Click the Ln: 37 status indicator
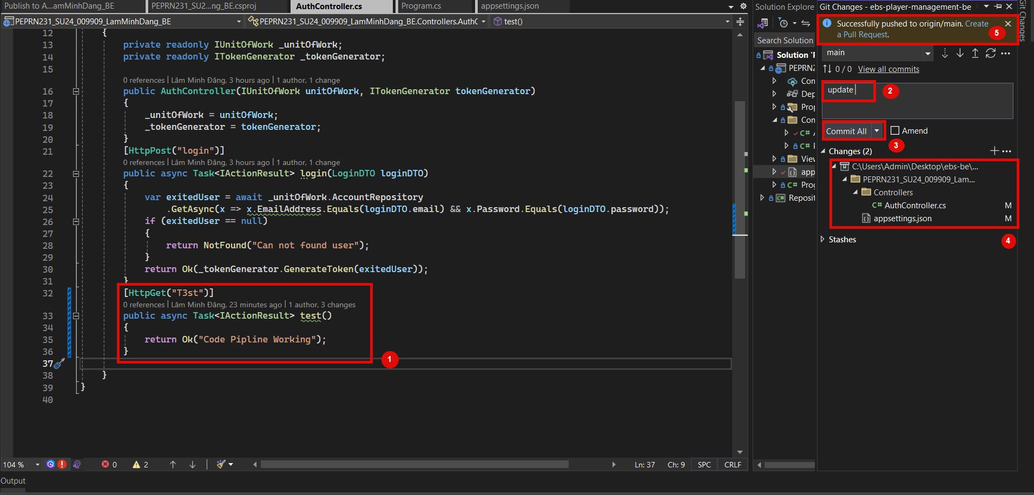Viewport: 1034px width, 495px height. (x=644, y=465)
